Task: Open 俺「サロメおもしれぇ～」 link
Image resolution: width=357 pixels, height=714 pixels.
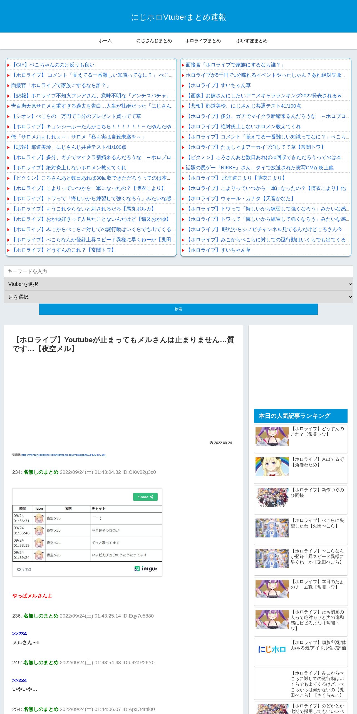Action: coord(78,137)
